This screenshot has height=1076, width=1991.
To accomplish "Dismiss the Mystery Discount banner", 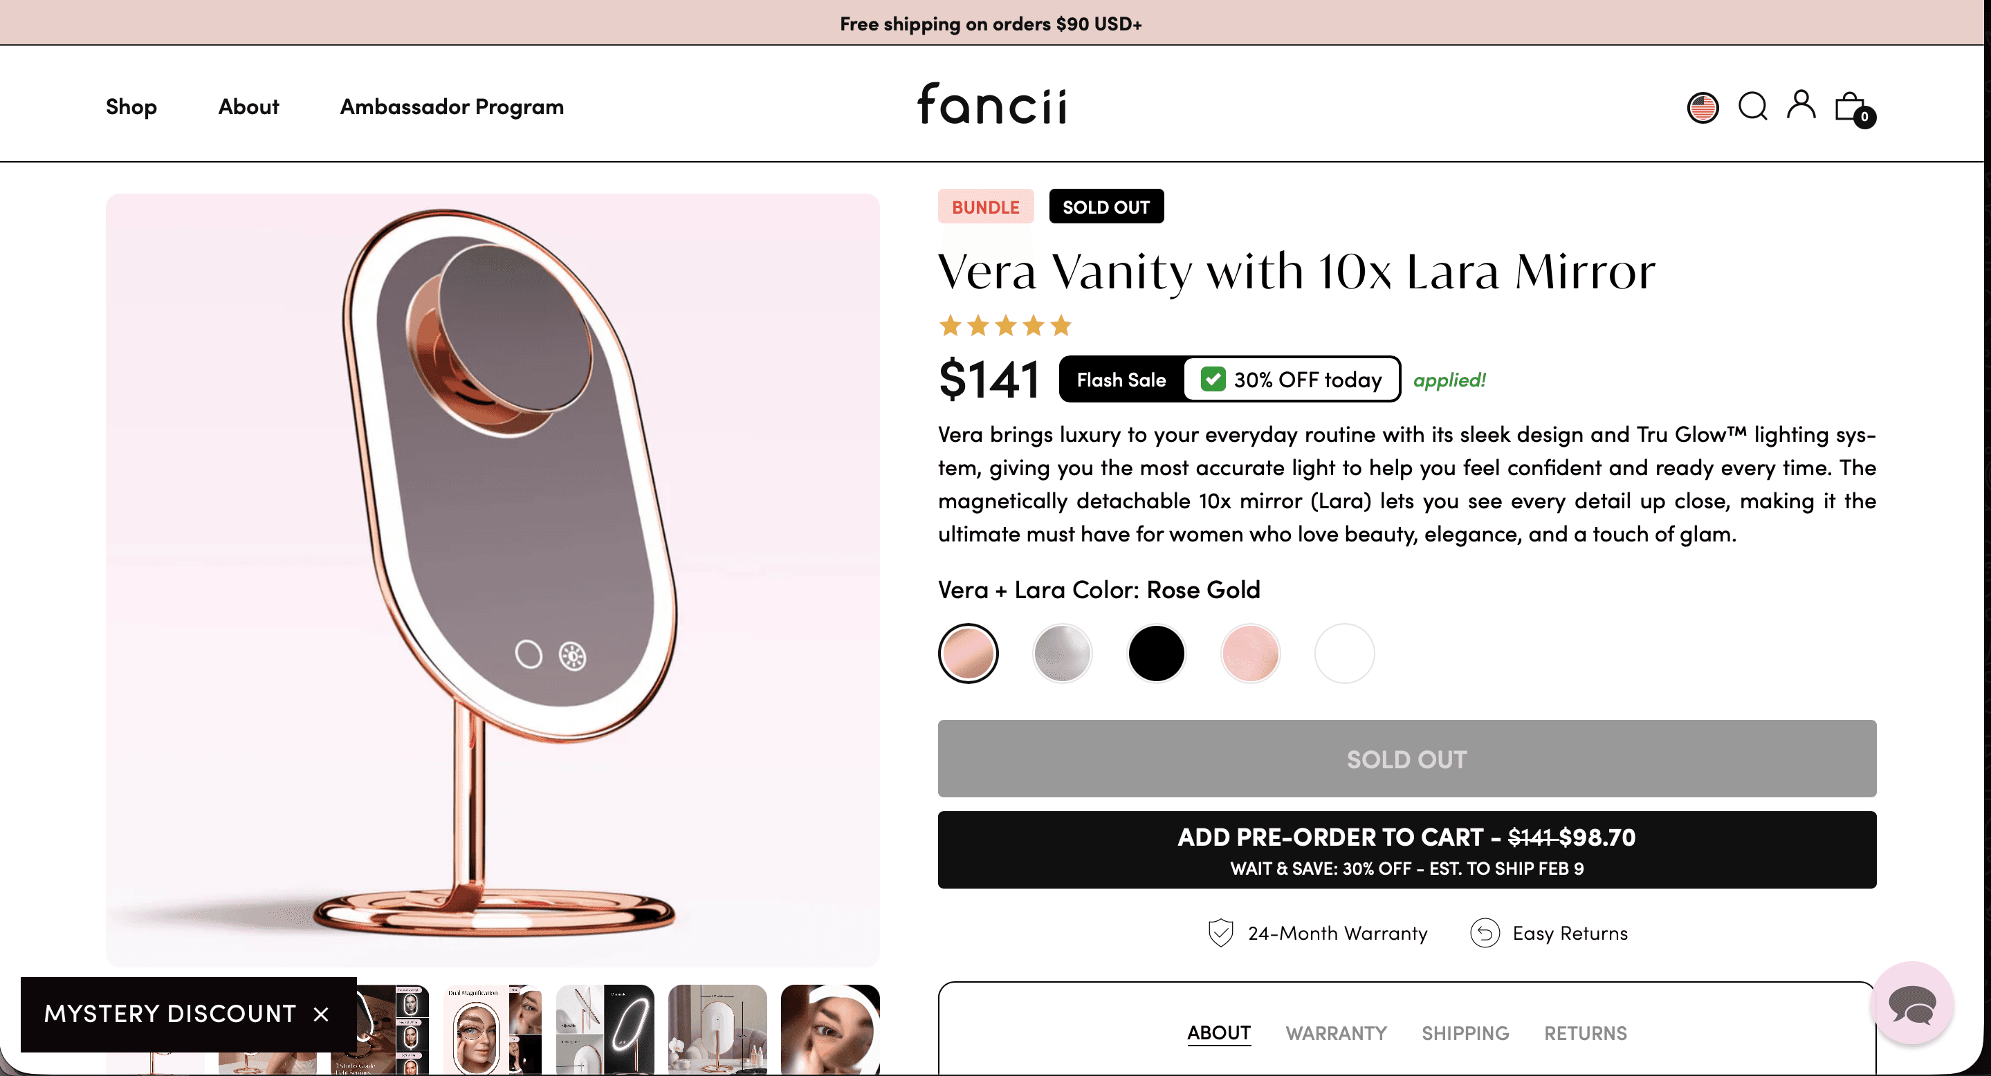I will point(322,1014).
